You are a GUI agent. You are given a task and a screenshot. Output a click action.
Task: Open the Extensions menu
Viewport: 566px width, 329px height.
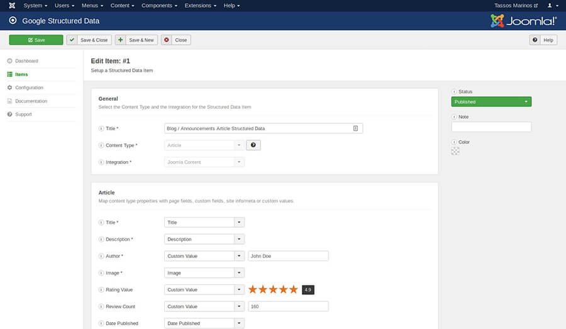(x=200, y=6)
